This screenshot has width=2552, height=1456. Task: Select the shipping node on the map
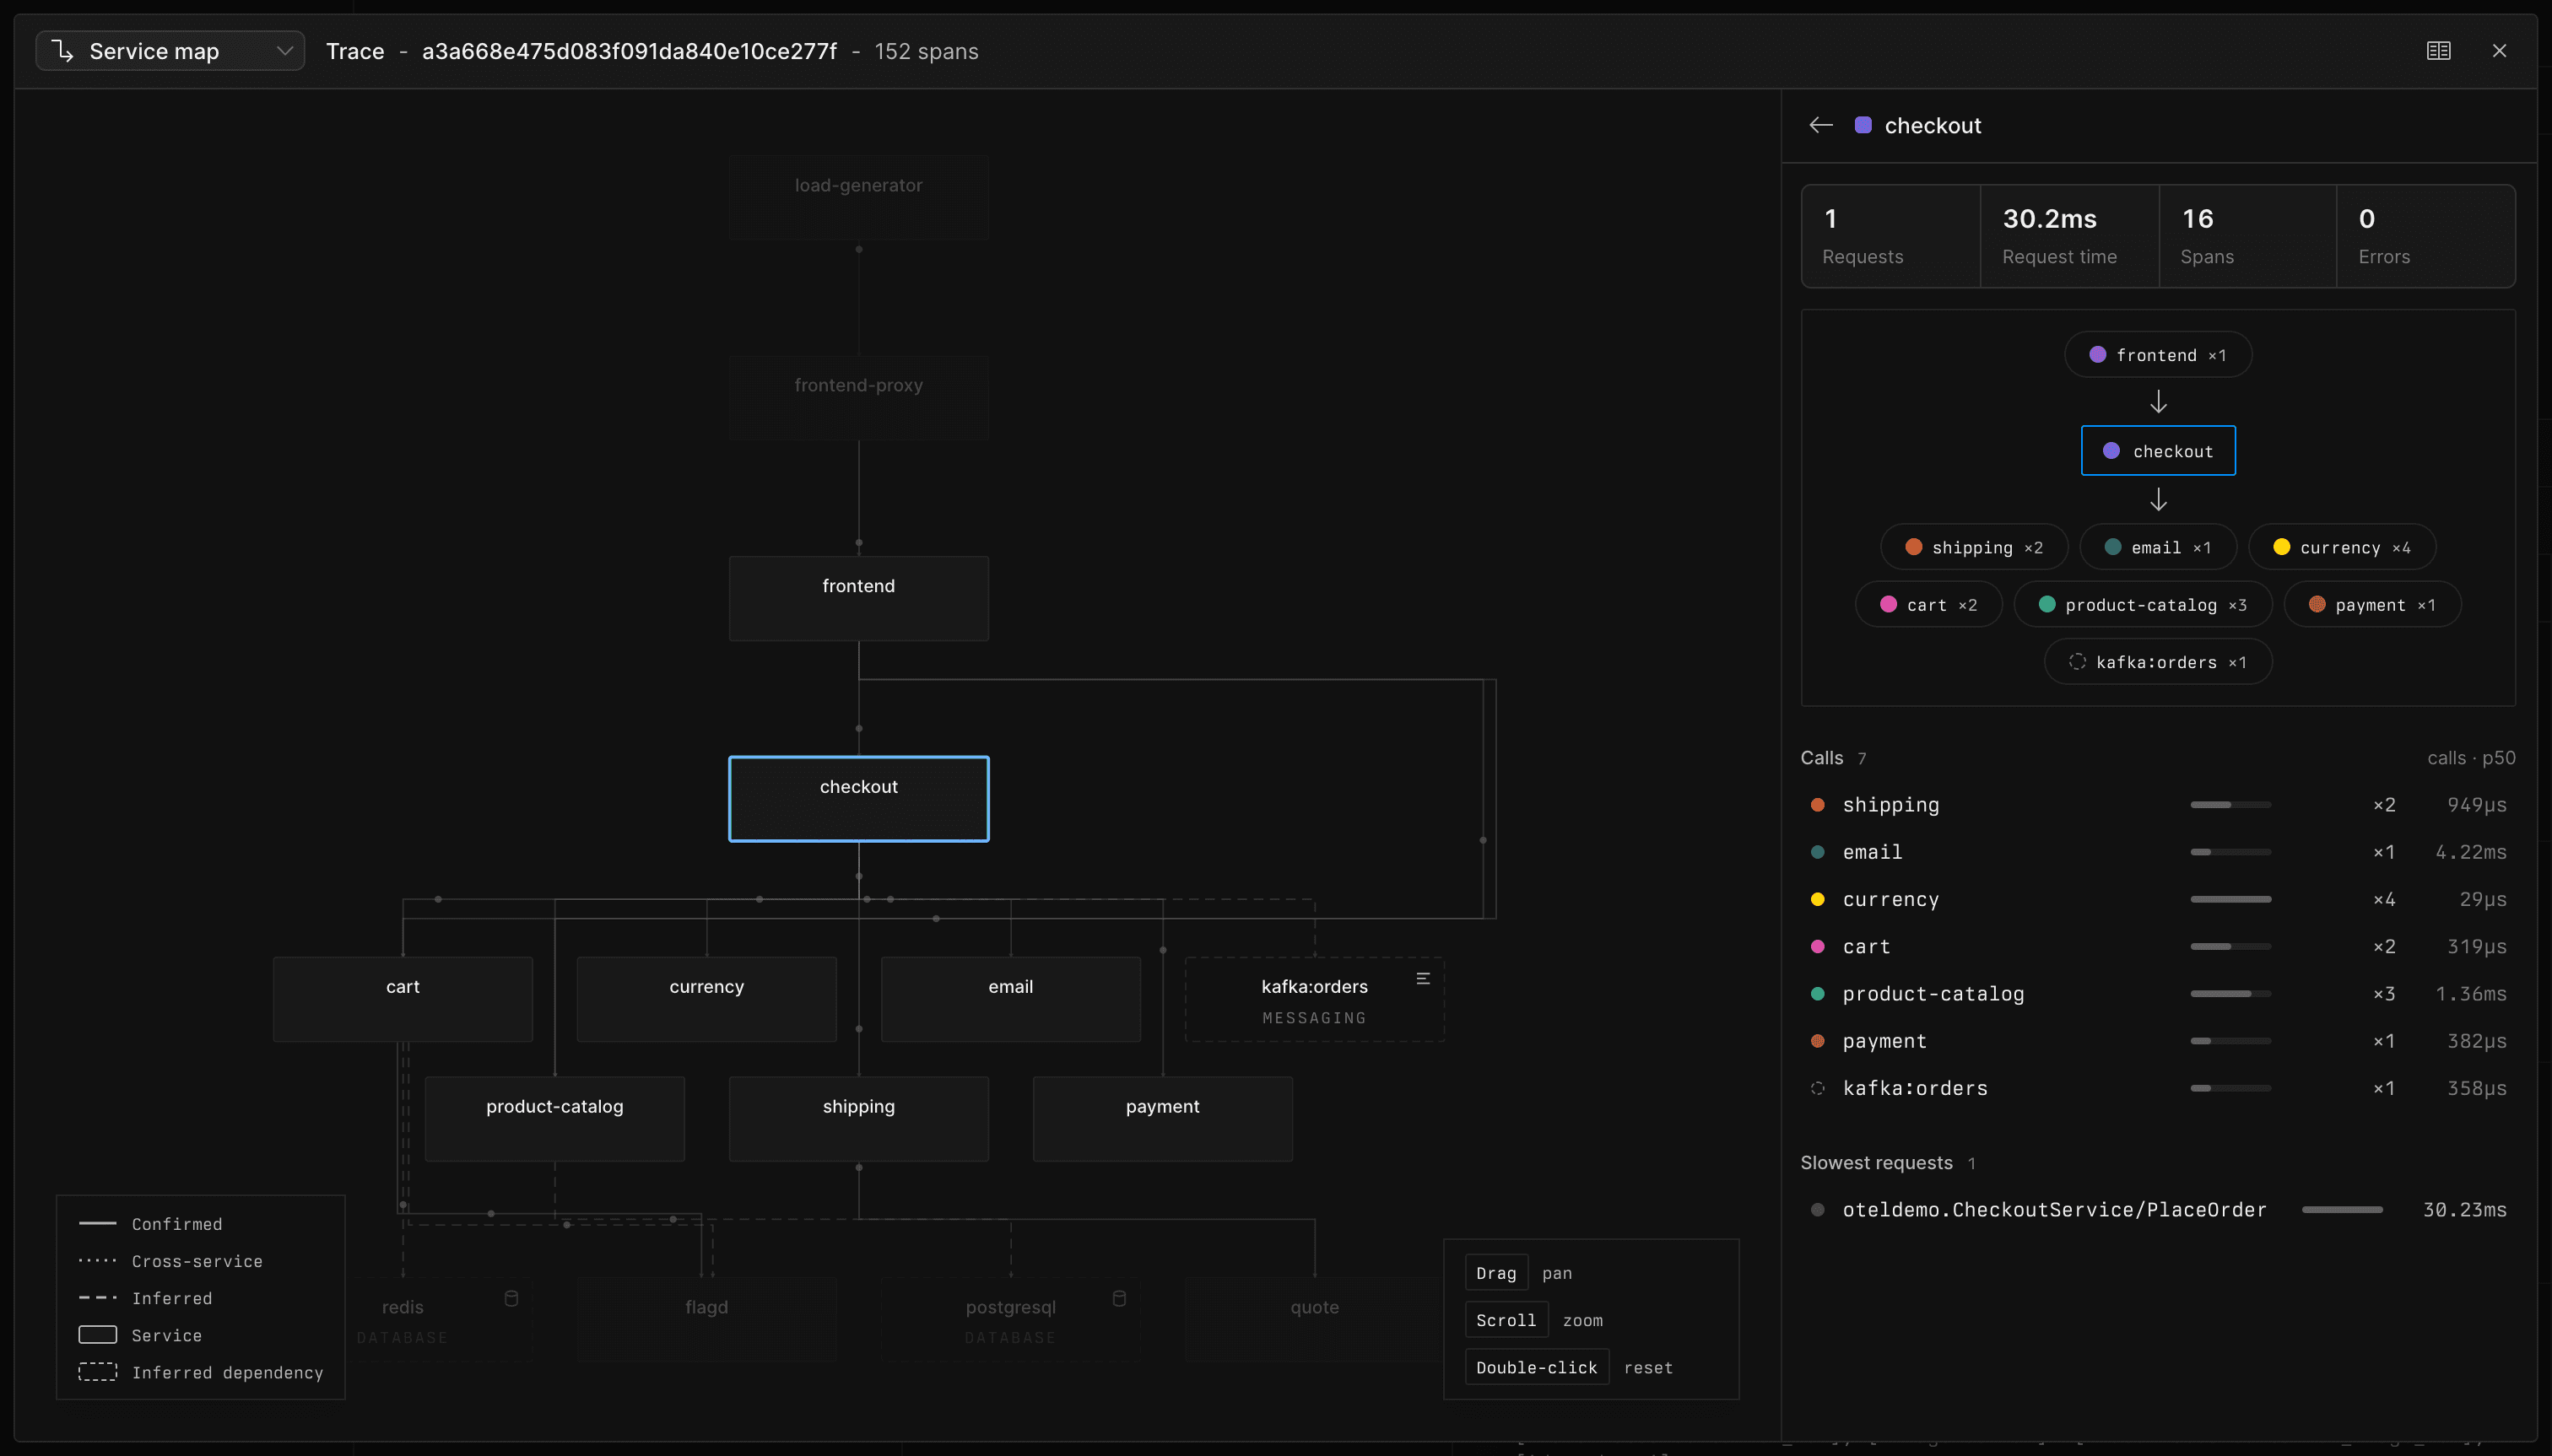(x=858, y=1119)
